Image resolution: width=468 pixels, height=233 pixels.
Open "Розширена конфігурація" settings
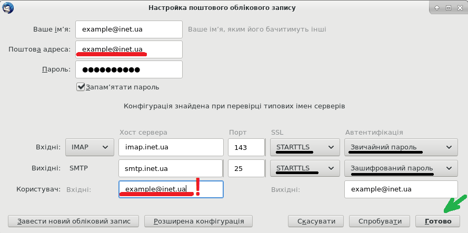pyautogui.click(x=198, y=221)
